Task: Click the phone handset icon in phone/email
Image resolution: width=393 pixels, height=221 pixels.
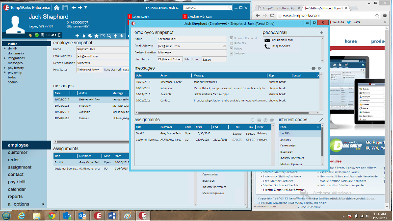Action: (267, 46)
